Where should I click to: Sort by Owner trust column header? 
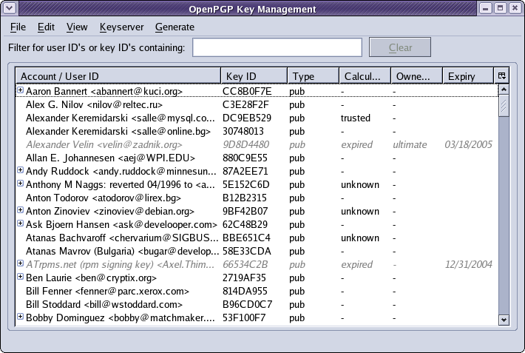pos(417,76)
